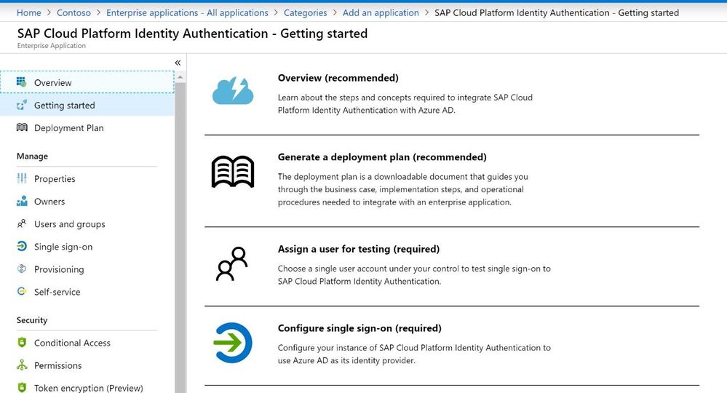Select Getting started in the sidebar
Screen dimensions: 727x393
coord(87,106)
